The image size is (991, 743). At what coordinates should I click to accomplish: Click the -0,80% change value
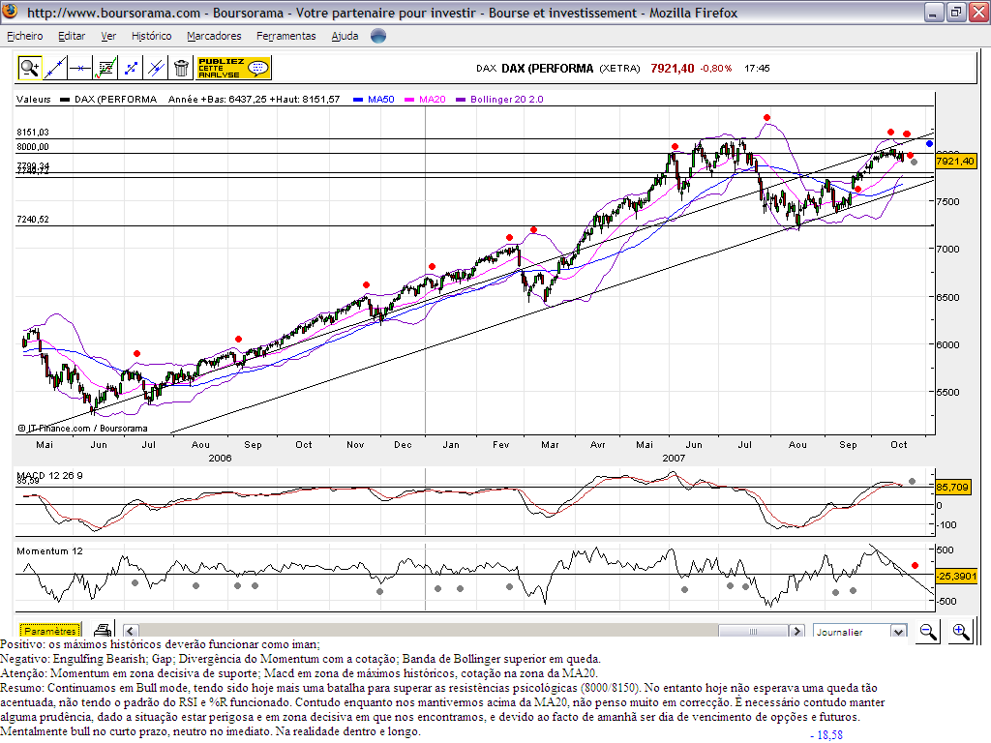point(715,69)
